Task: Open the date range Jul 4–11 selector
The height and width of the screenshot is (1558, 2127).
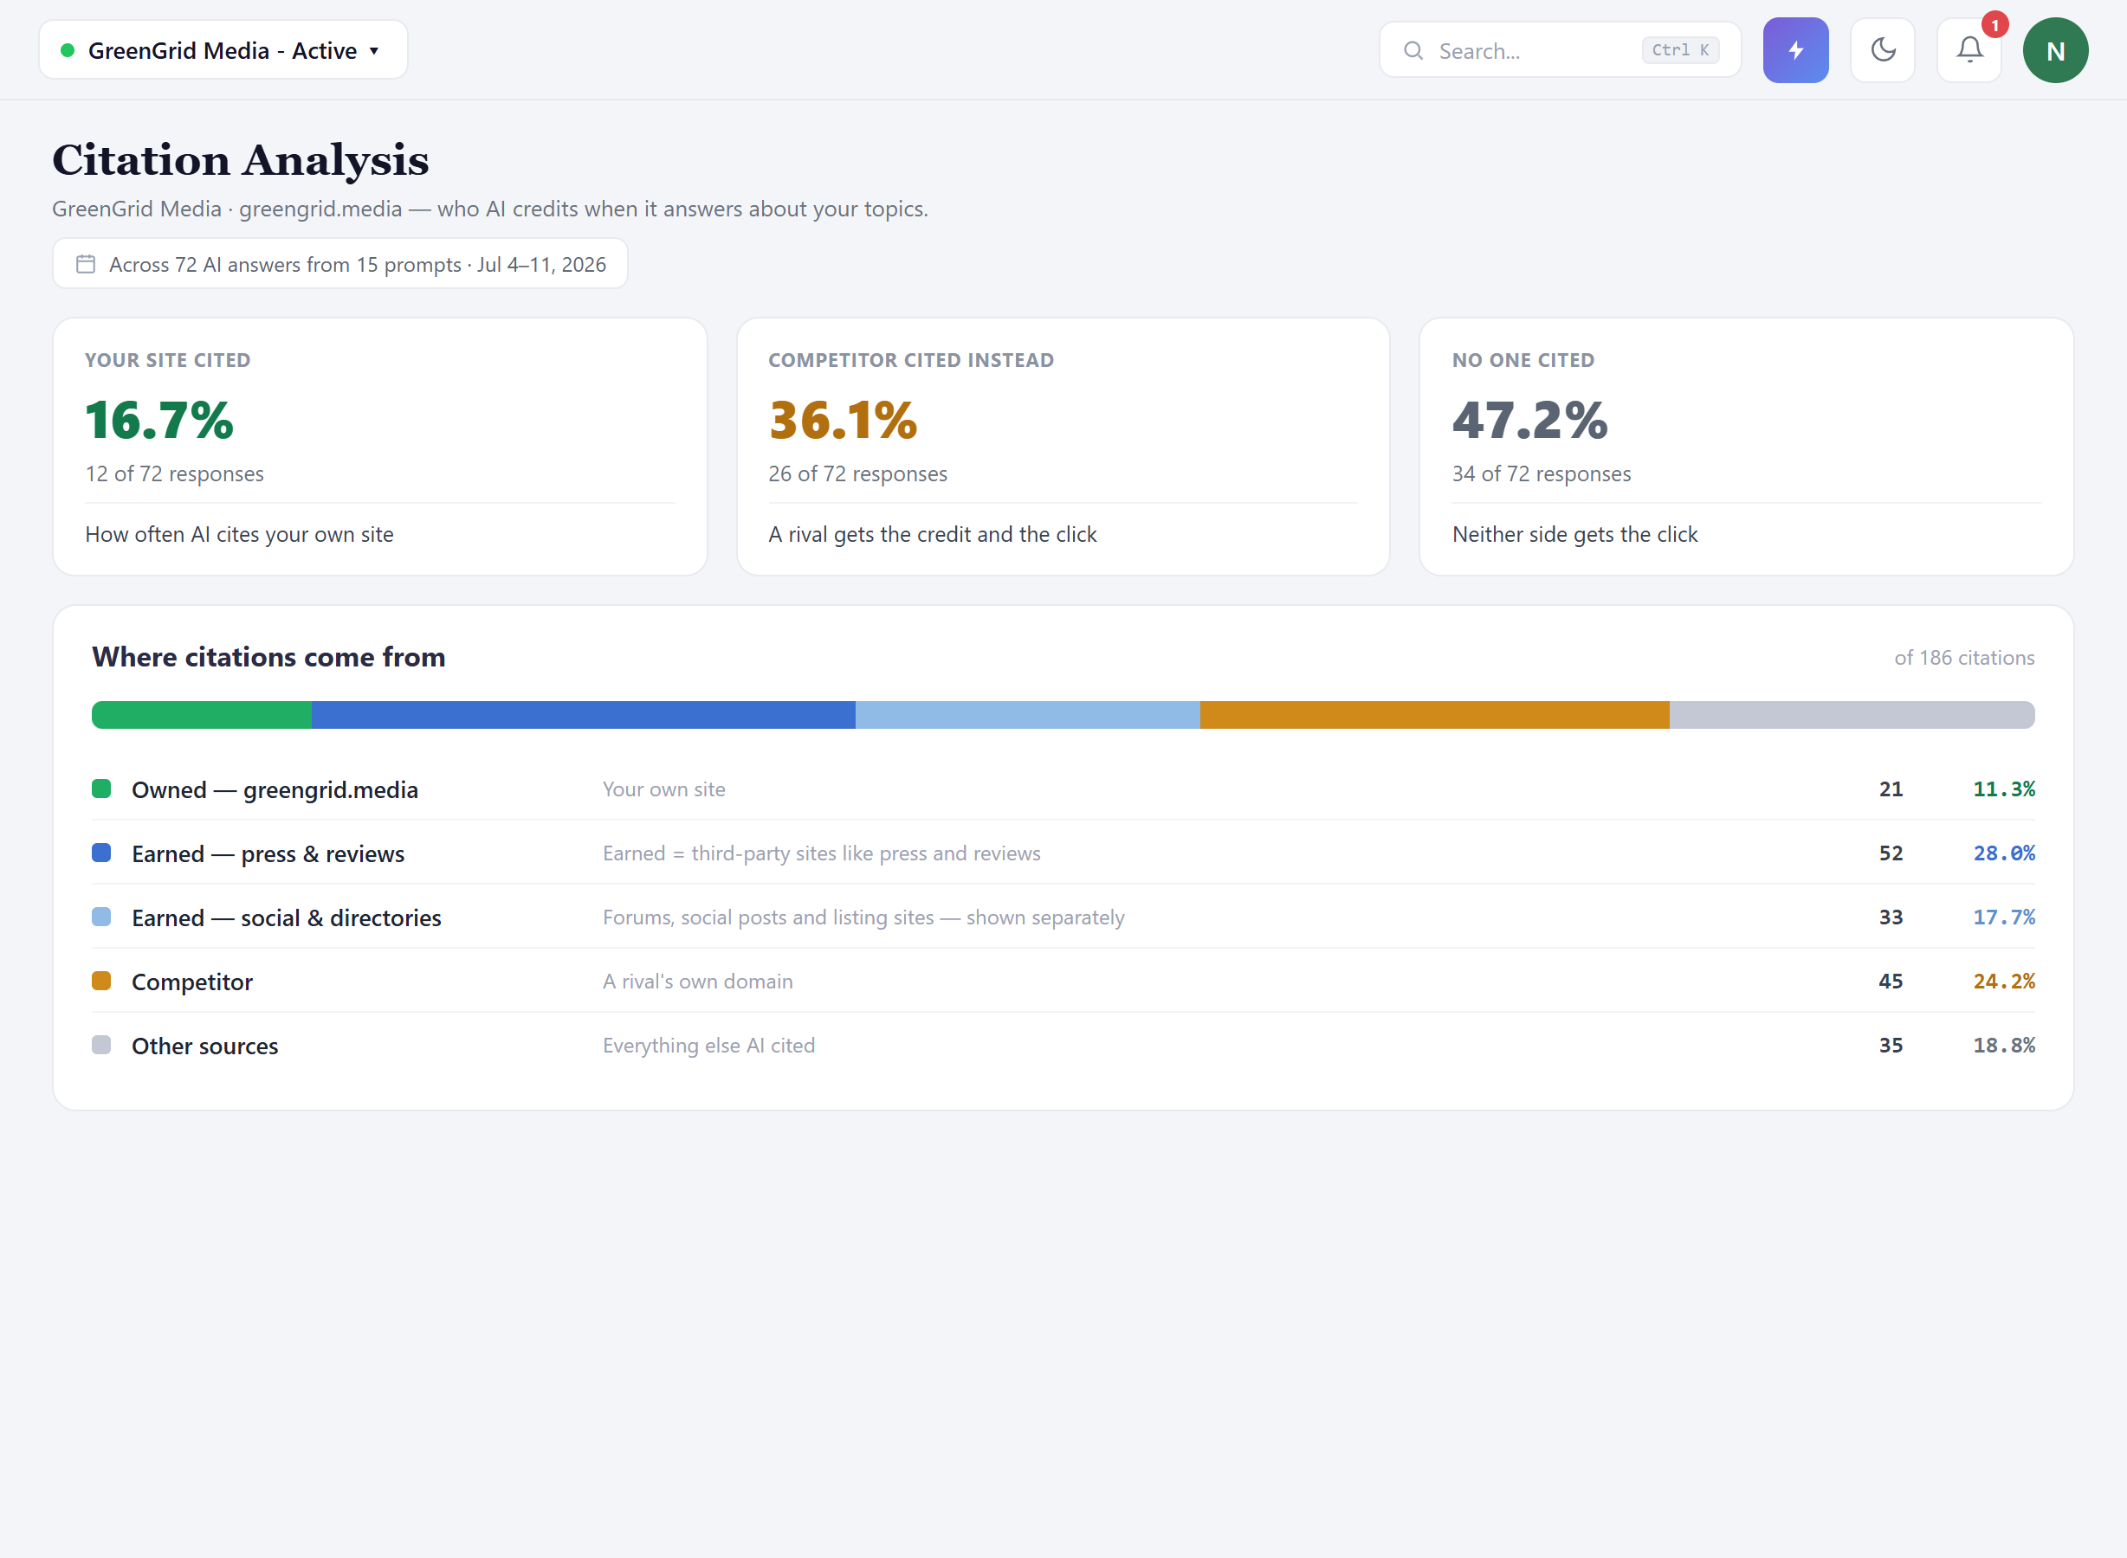Action: (x=339, y=264)
